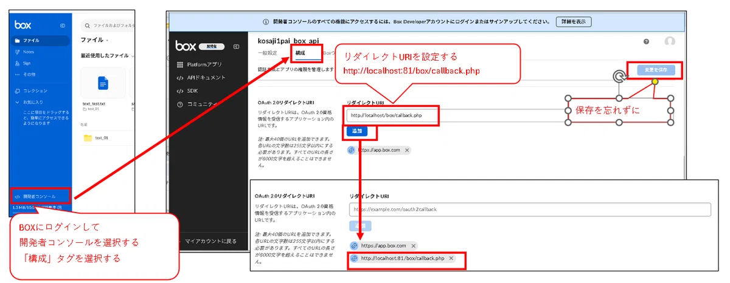Click link icon of app.box.com above localhost:81 chip
The image size is (730, 283).
(x=355, y=245)
